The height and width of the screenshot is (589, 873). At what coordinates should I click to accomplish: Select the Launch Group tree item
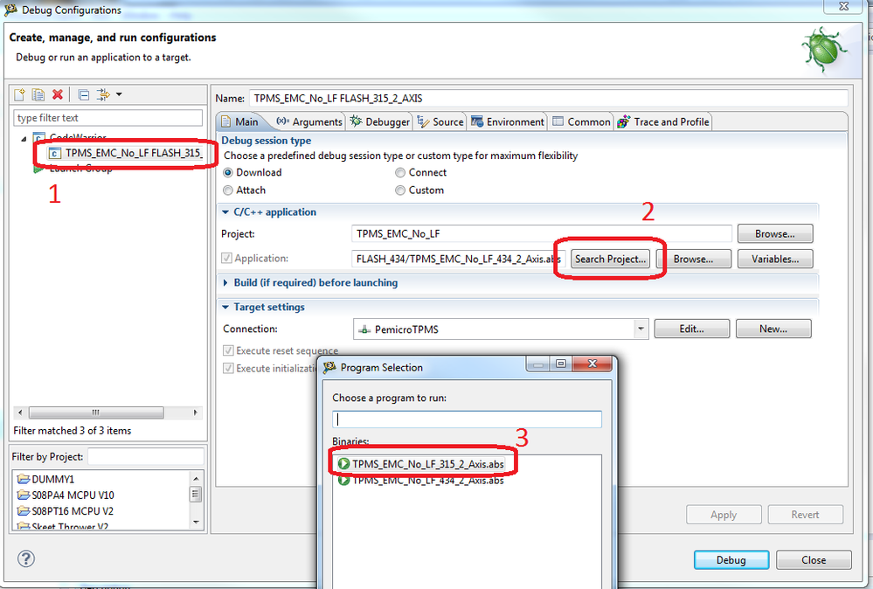[80, 169]
